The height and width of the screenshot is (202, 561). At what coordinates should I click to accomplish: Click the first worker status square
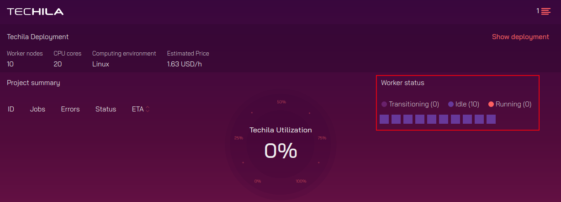tap(384, 119)
